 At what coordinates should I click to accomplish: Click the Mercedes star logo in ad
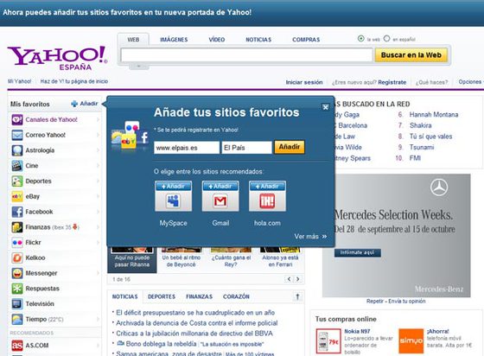[x=439, y=188]
